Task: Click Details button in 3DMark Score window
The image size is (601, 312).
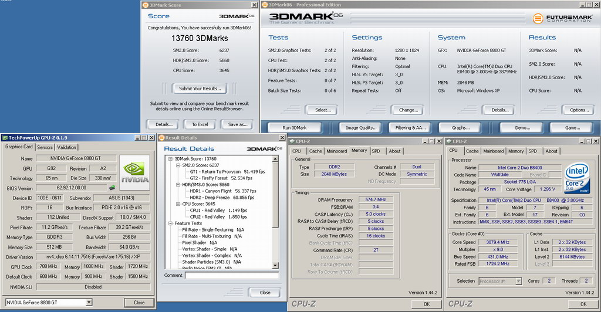Action: (x=164, y=124)
